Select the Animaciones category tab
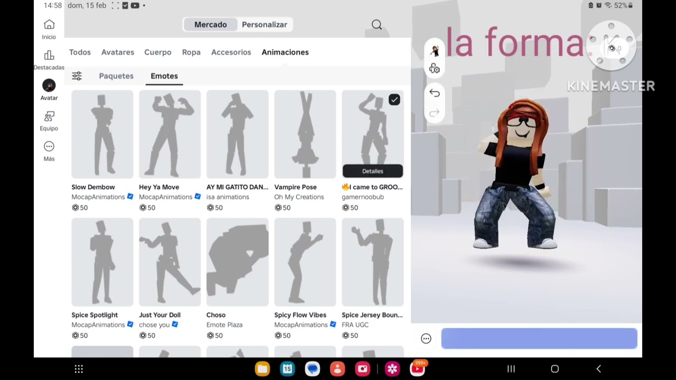Screen dimensions: 676x380 tap(285, 52)
